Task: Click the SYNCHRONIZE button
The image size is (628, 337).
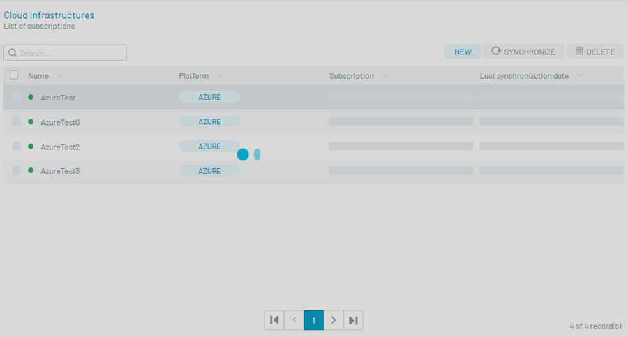Action: (x=523, y=52)
